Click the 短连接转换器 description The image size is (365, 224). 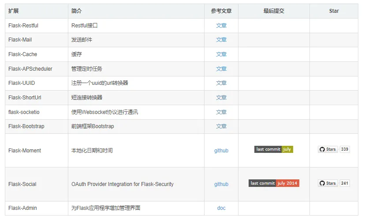click(86, 98)
